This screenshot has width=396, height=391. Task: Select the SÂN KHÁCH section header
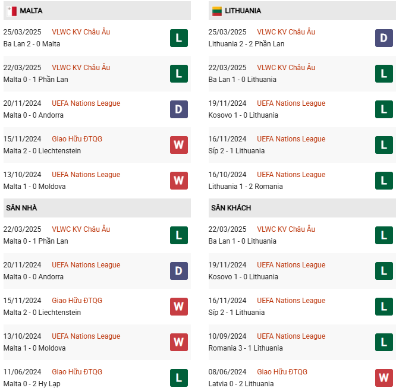tap(231, 208)
